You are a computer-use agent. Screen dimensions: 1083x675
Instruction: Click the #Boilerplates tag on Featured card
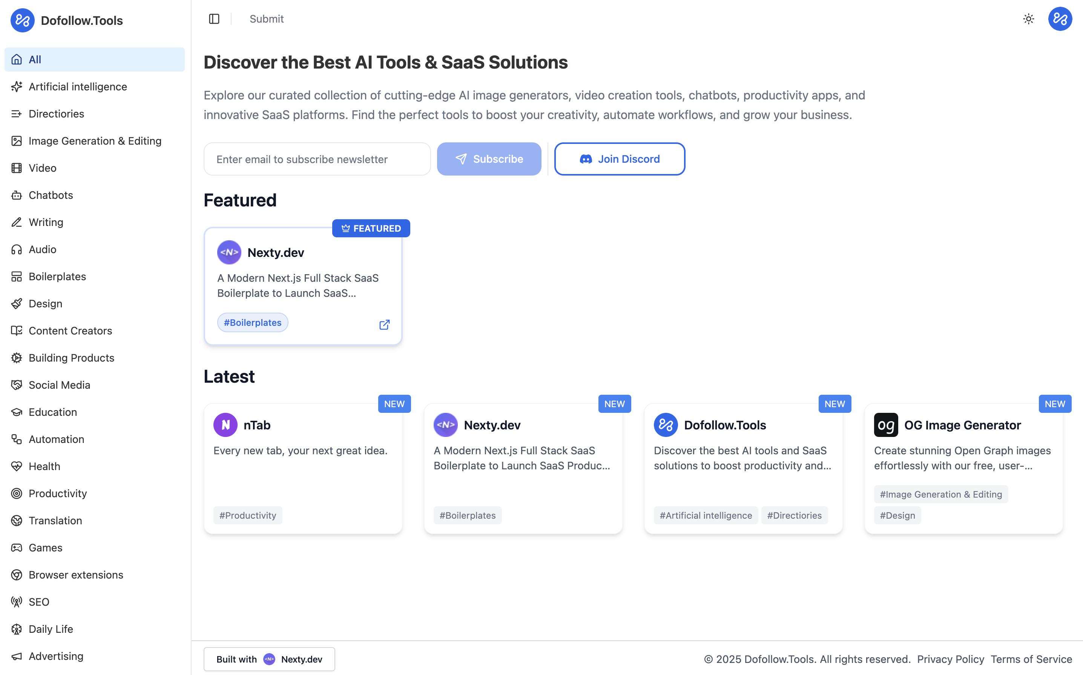pyautogui.click(x=252, y=323)
